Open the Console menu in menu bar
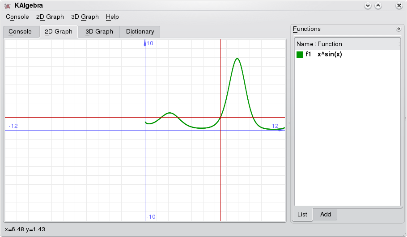Screen dimensions: 407x237 (x=17, y=17)
